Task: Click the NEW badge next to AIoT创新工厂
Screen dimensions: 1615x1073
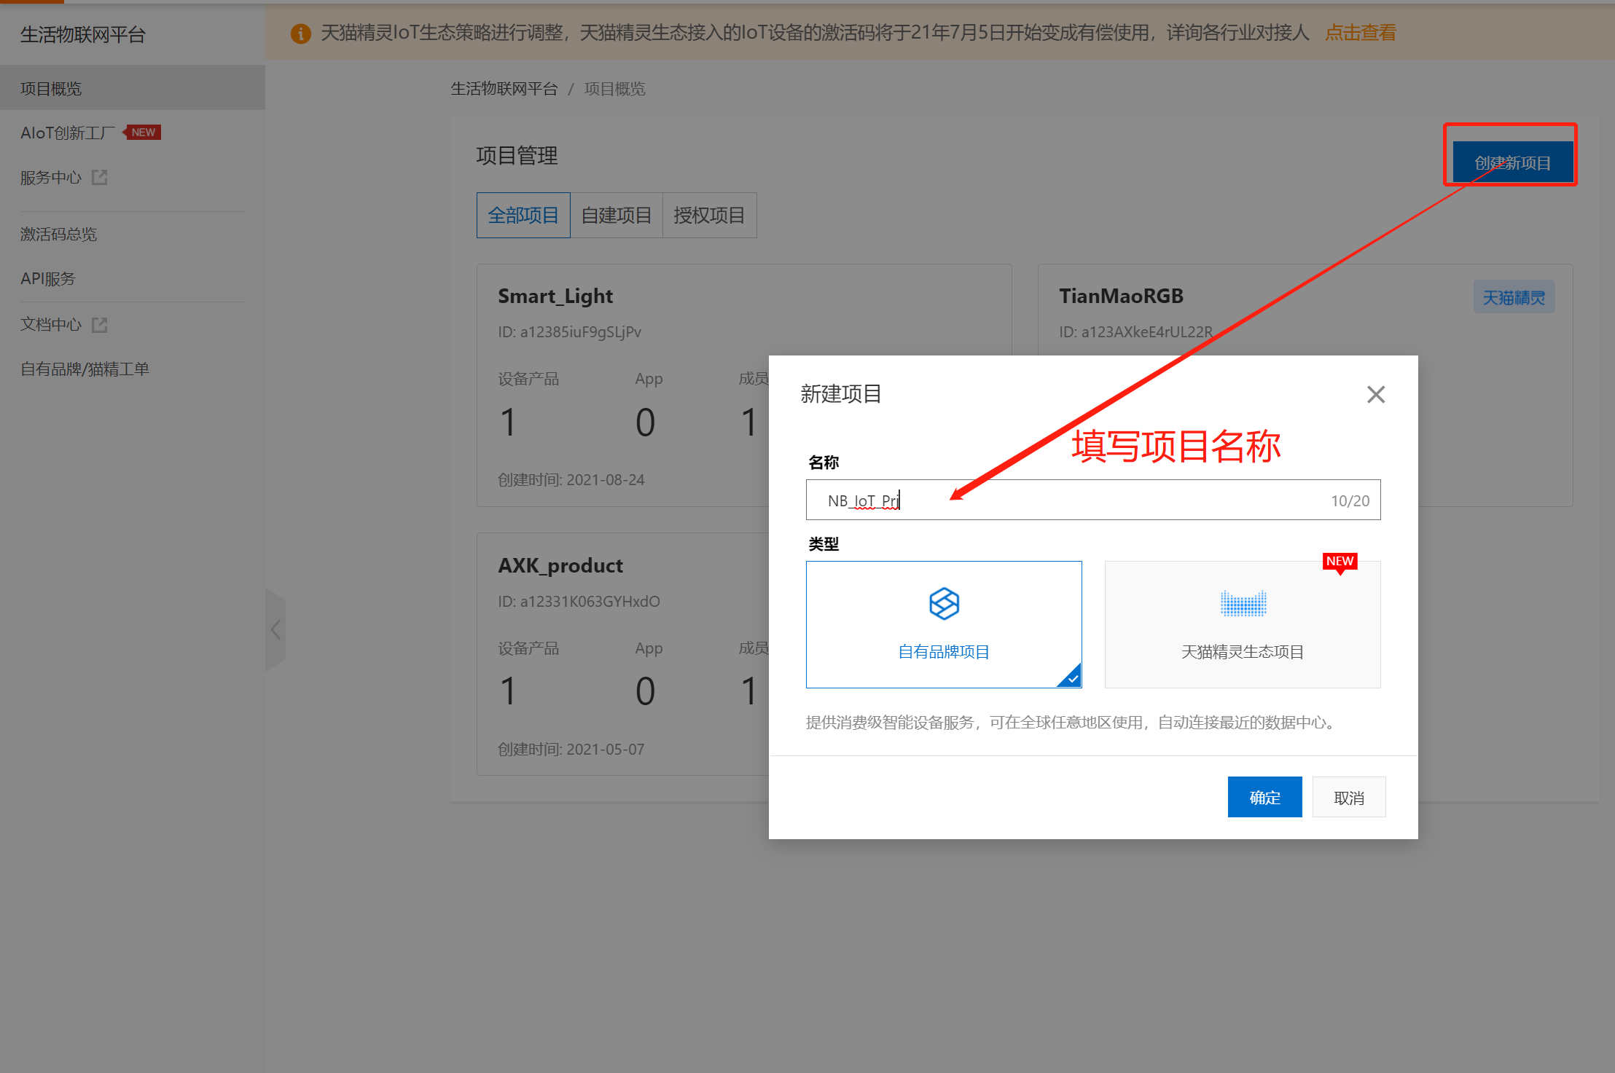Action: click(143, 132)
